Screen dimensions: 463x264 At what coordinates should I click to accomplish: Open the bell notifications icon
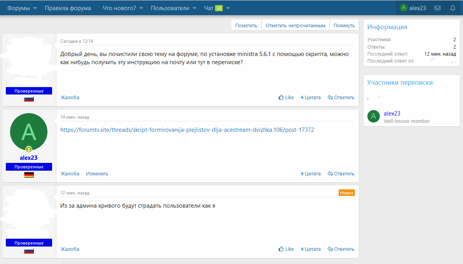point(453,8)
